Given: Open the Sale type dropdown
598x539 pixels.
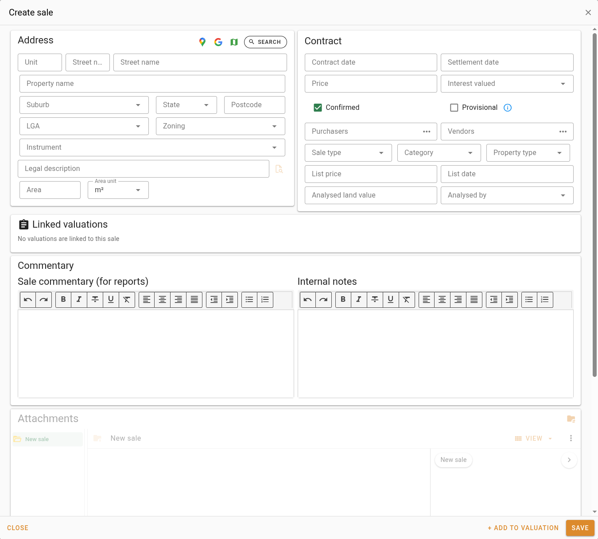Looking at the screenshot, I should point(348,153).
